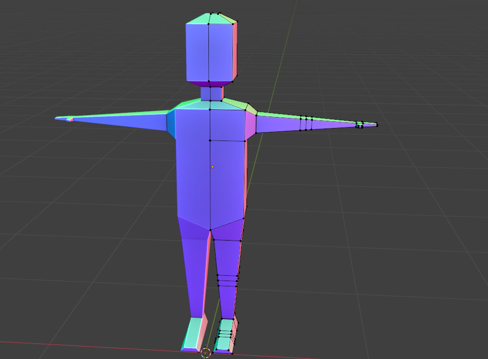Screen dimensions: 488x359
Task: Click the 3D cursor near the feet
Action: (x=206, y=353)
